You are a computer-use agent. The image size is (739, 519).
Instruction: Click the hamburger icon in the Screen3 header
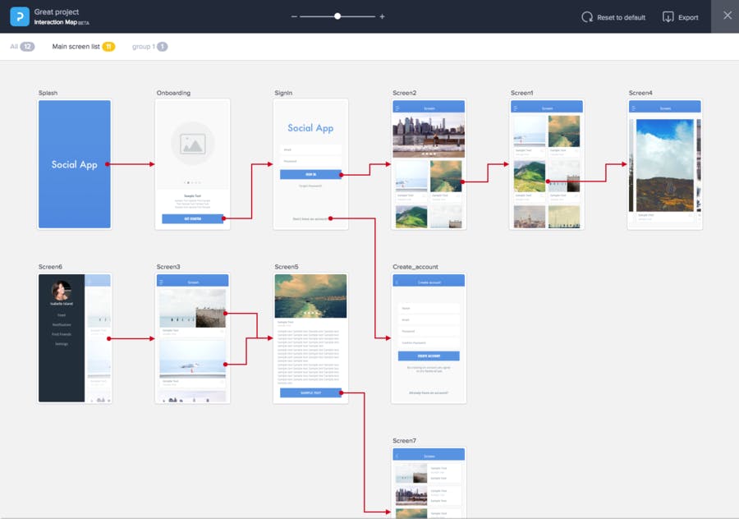(161, 282)
